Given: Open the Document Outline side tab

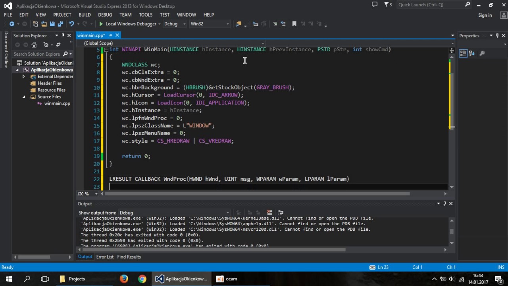Looking at the screenshot, I should (6, 50).
